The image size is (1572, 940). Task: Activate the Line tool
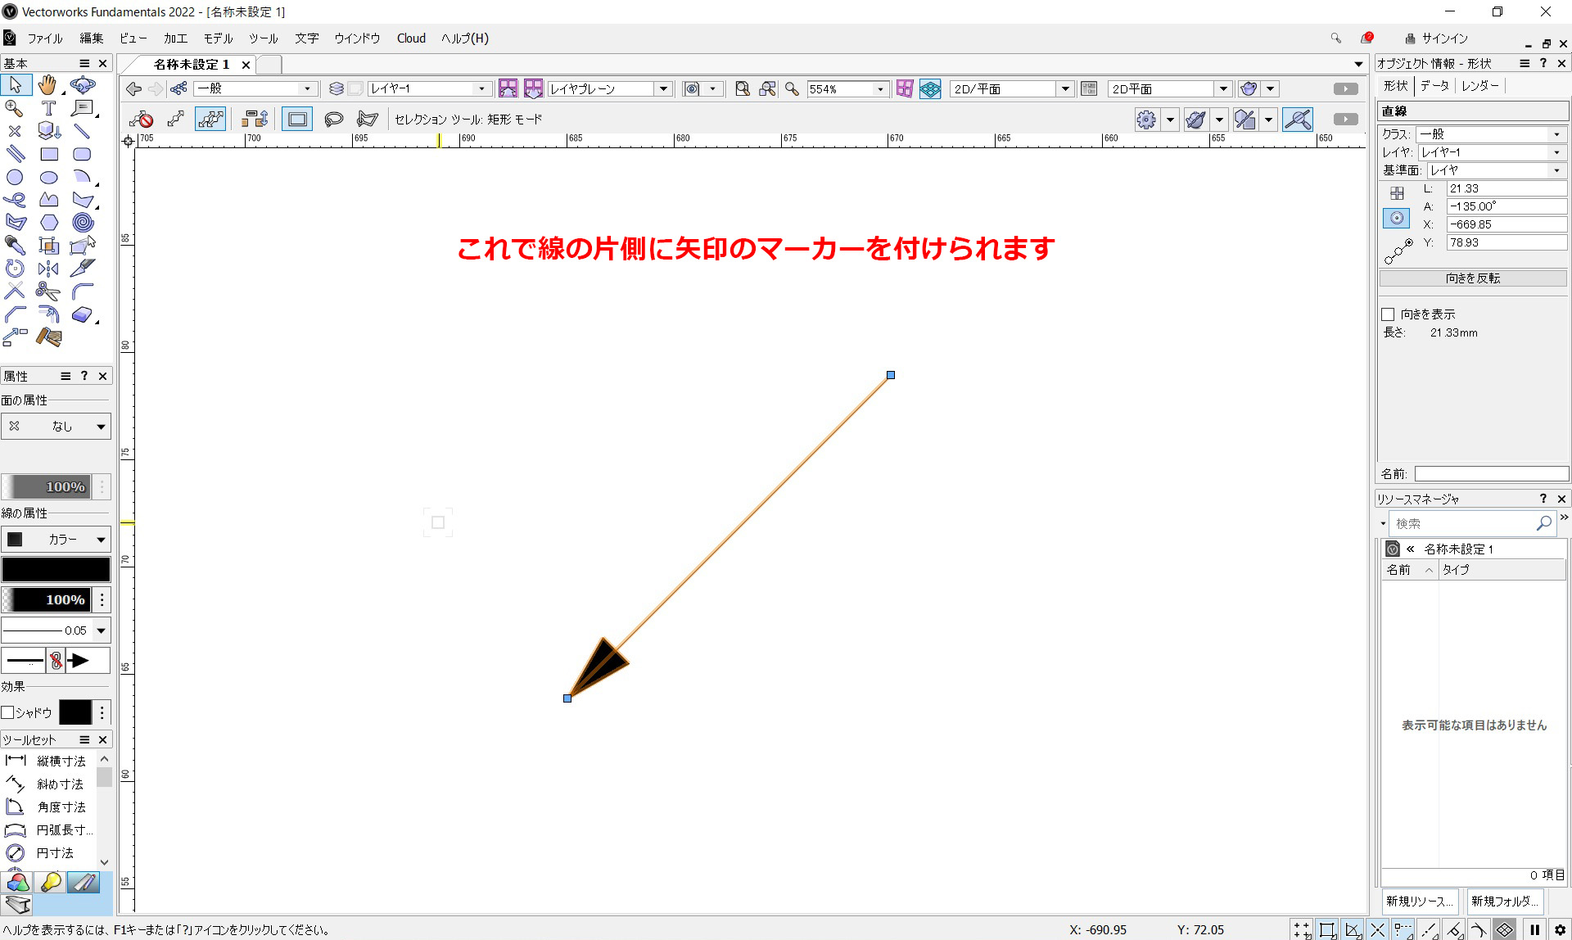[x=83, y=130]
